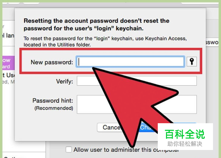
Task: Open Password Assistant via the key icon
Action: click(x=192, y=62)
